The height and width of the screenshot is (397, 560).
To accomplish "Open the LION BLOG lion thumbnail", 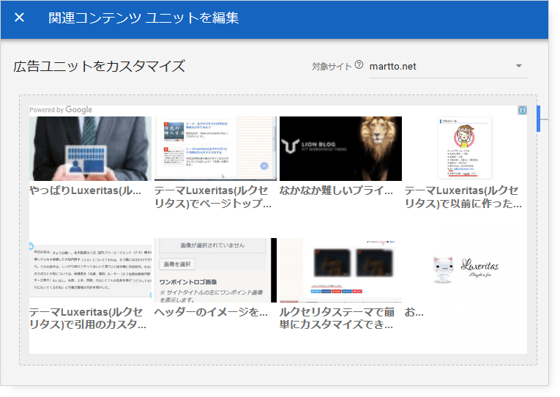I will 340,149.
